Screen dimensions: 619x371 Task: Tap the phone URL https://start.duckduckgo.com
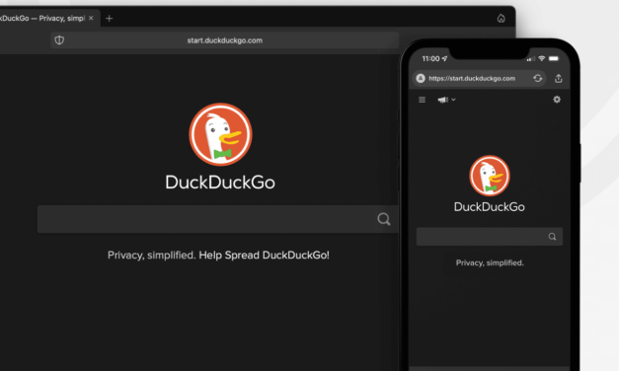click(472, 78)
